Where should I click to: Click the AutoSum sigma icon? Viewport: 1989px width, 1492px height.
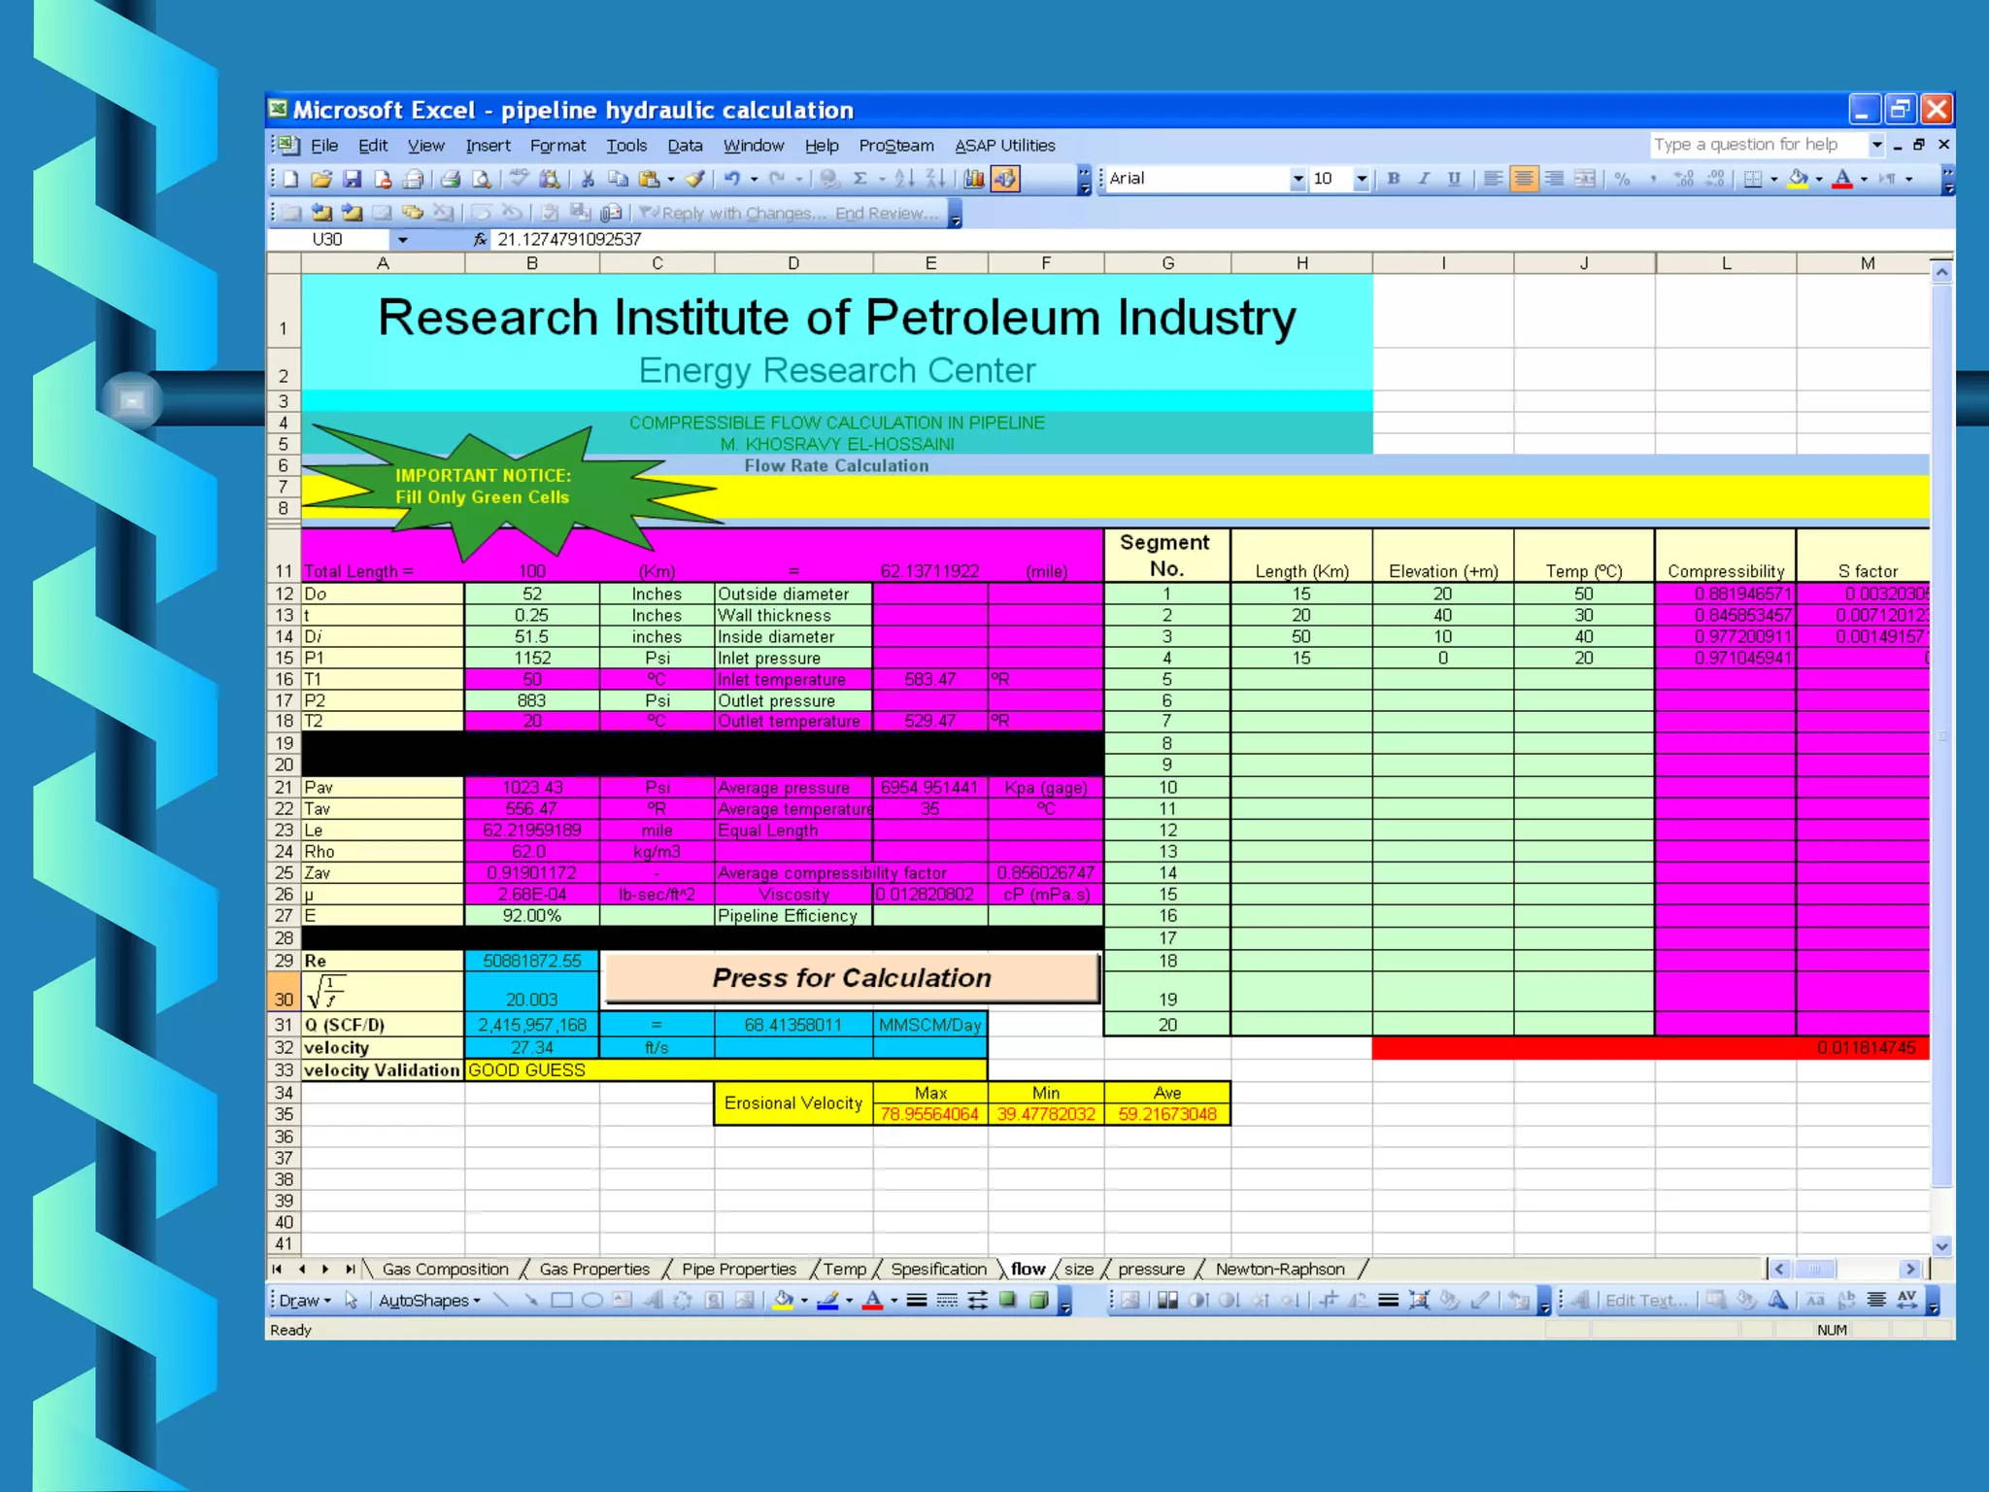[x=860, y=179]
